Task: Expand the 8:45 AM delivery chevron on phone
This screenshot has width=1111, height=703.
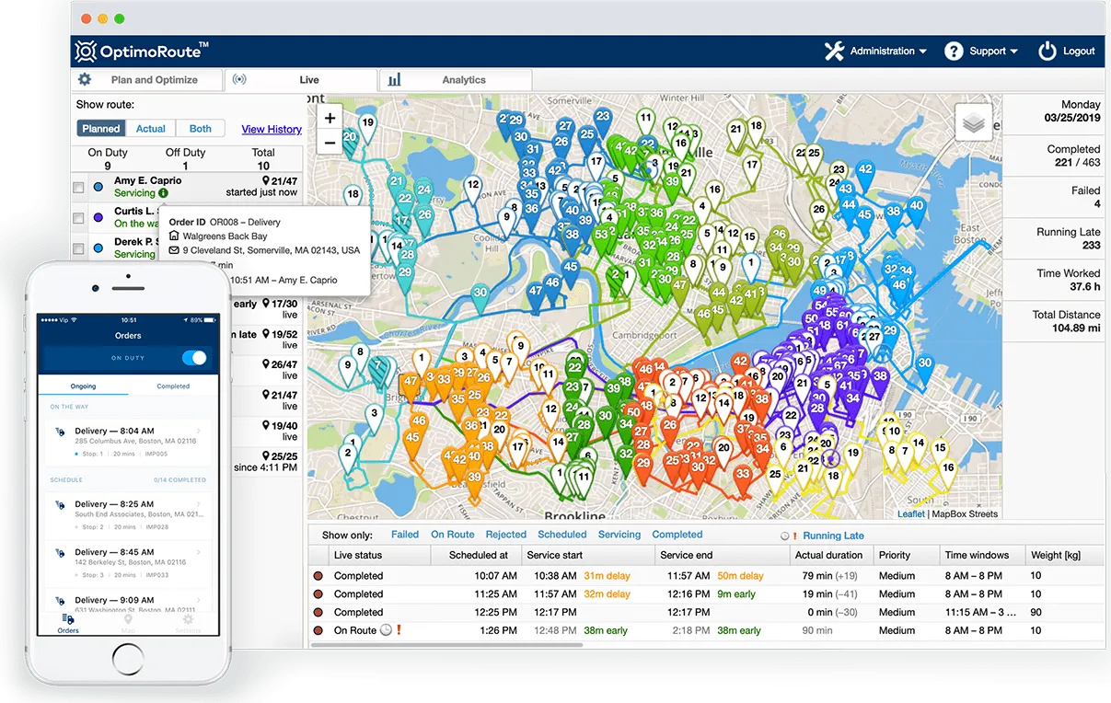Action: (199, 553)
